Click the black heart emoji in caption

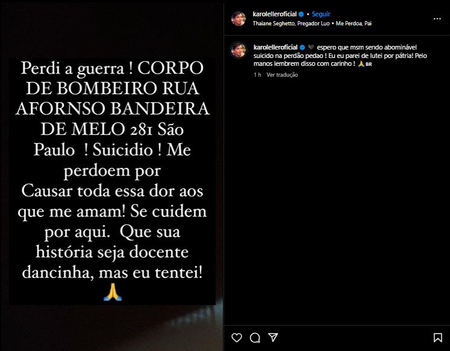click(311, 47)
